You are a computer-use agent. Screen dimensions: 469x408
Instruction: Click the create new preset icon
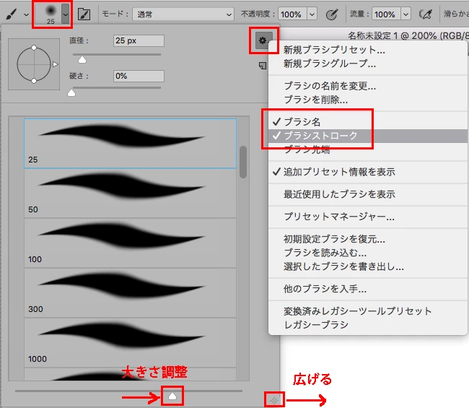[x=263, y=66]
